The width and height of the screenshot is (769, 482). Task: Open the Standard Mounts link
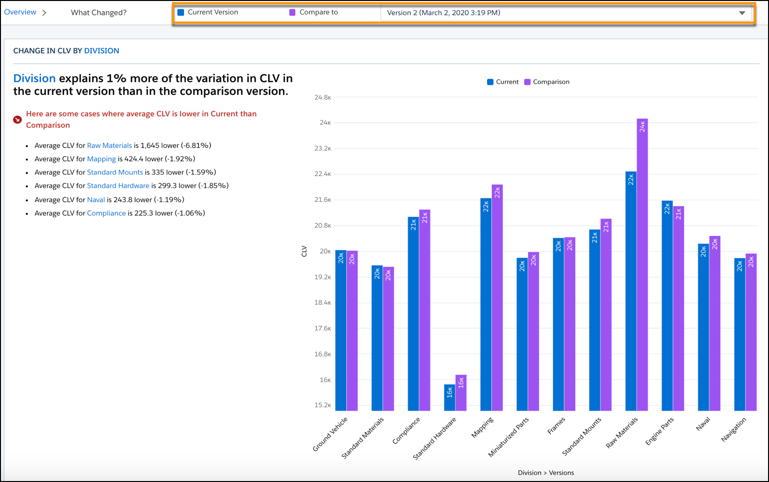pyautogui.click(x=115, y=172)
